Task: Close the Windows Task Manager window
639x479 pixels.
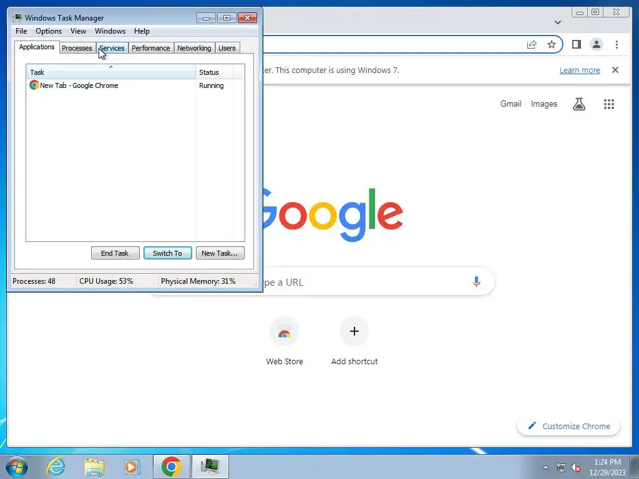Action: click(x=247, y=18)
